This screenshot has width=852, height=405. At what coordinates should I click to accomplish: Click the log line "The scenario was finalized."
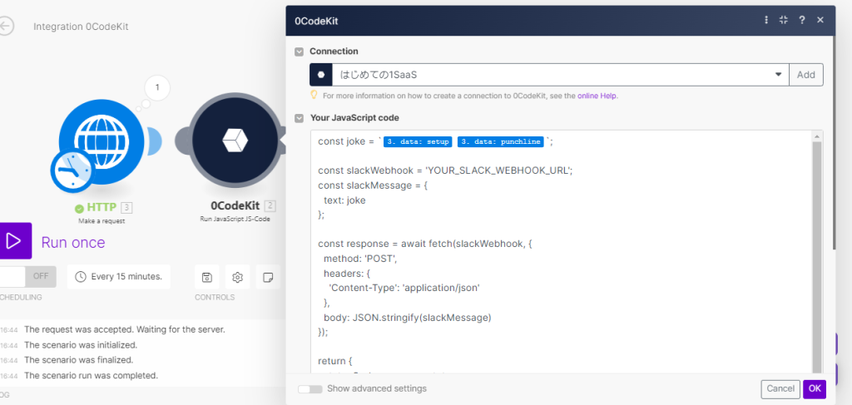click(x=79, y=360)
